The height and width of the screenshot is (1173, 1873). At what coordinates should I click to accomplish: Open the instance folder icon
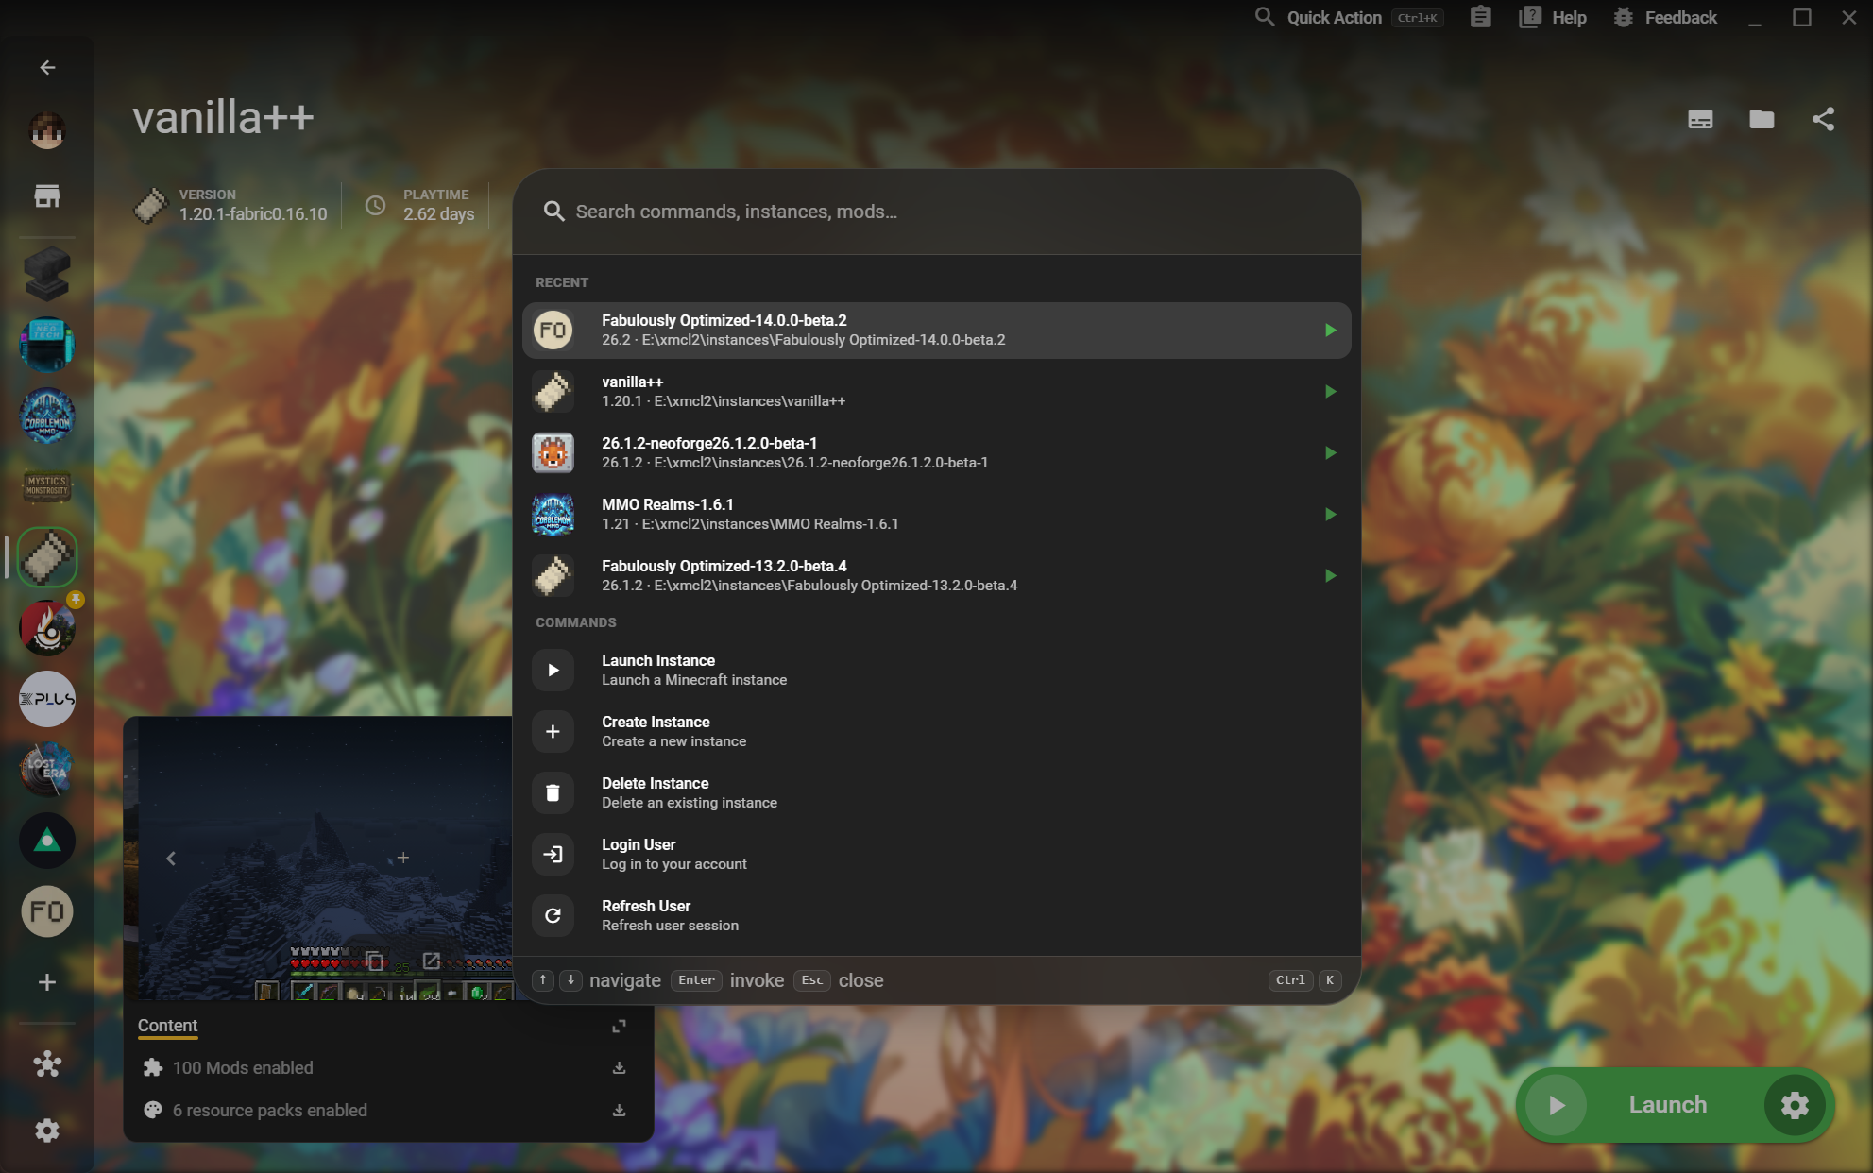pos(1762,119)
